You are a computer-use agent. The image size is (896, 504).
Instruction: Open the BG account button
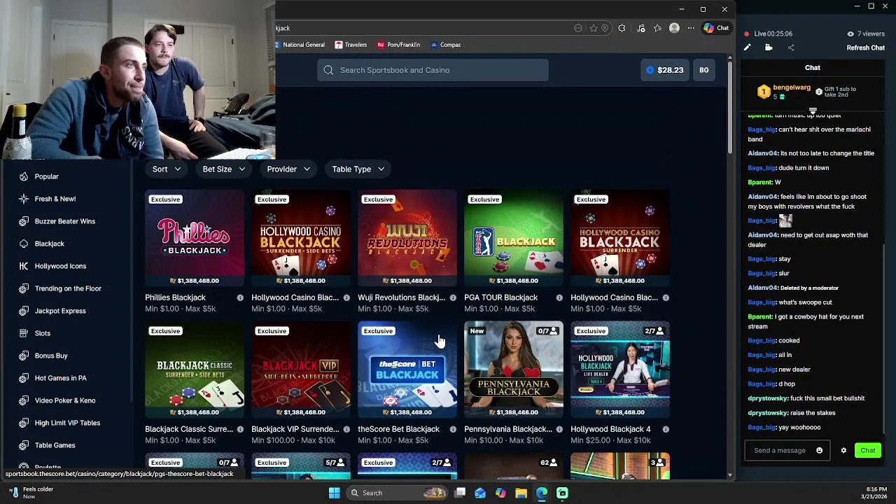[x=703, y=70]
